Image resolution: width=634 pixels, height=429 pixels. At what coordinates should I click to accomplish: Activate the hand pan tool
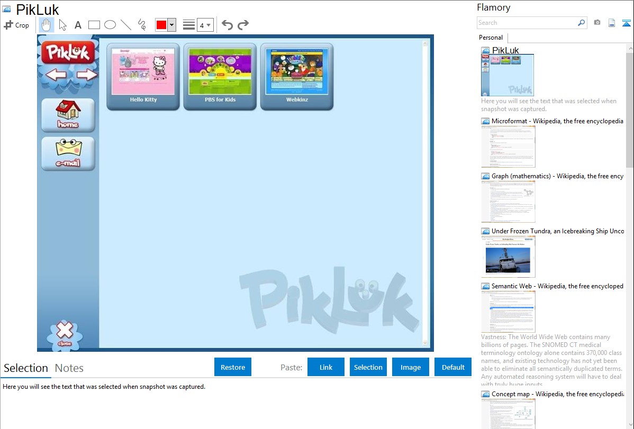point(46,25)
